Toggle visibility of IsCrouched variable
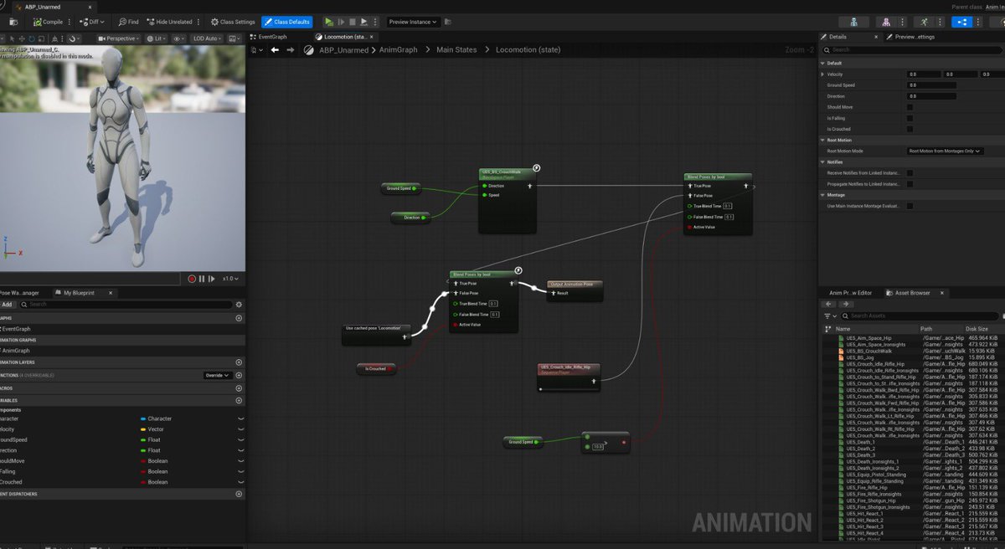This screenshot has width=1005, height=549. [x=240, y=482]
